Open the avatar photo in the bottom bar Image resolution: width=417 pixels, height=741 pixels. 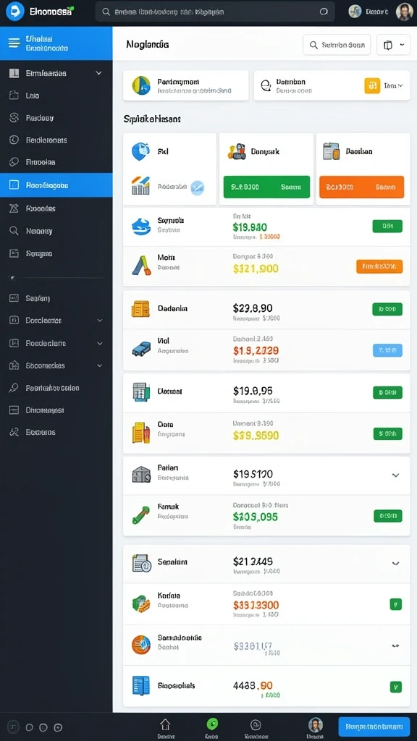[x=316, y=725]
